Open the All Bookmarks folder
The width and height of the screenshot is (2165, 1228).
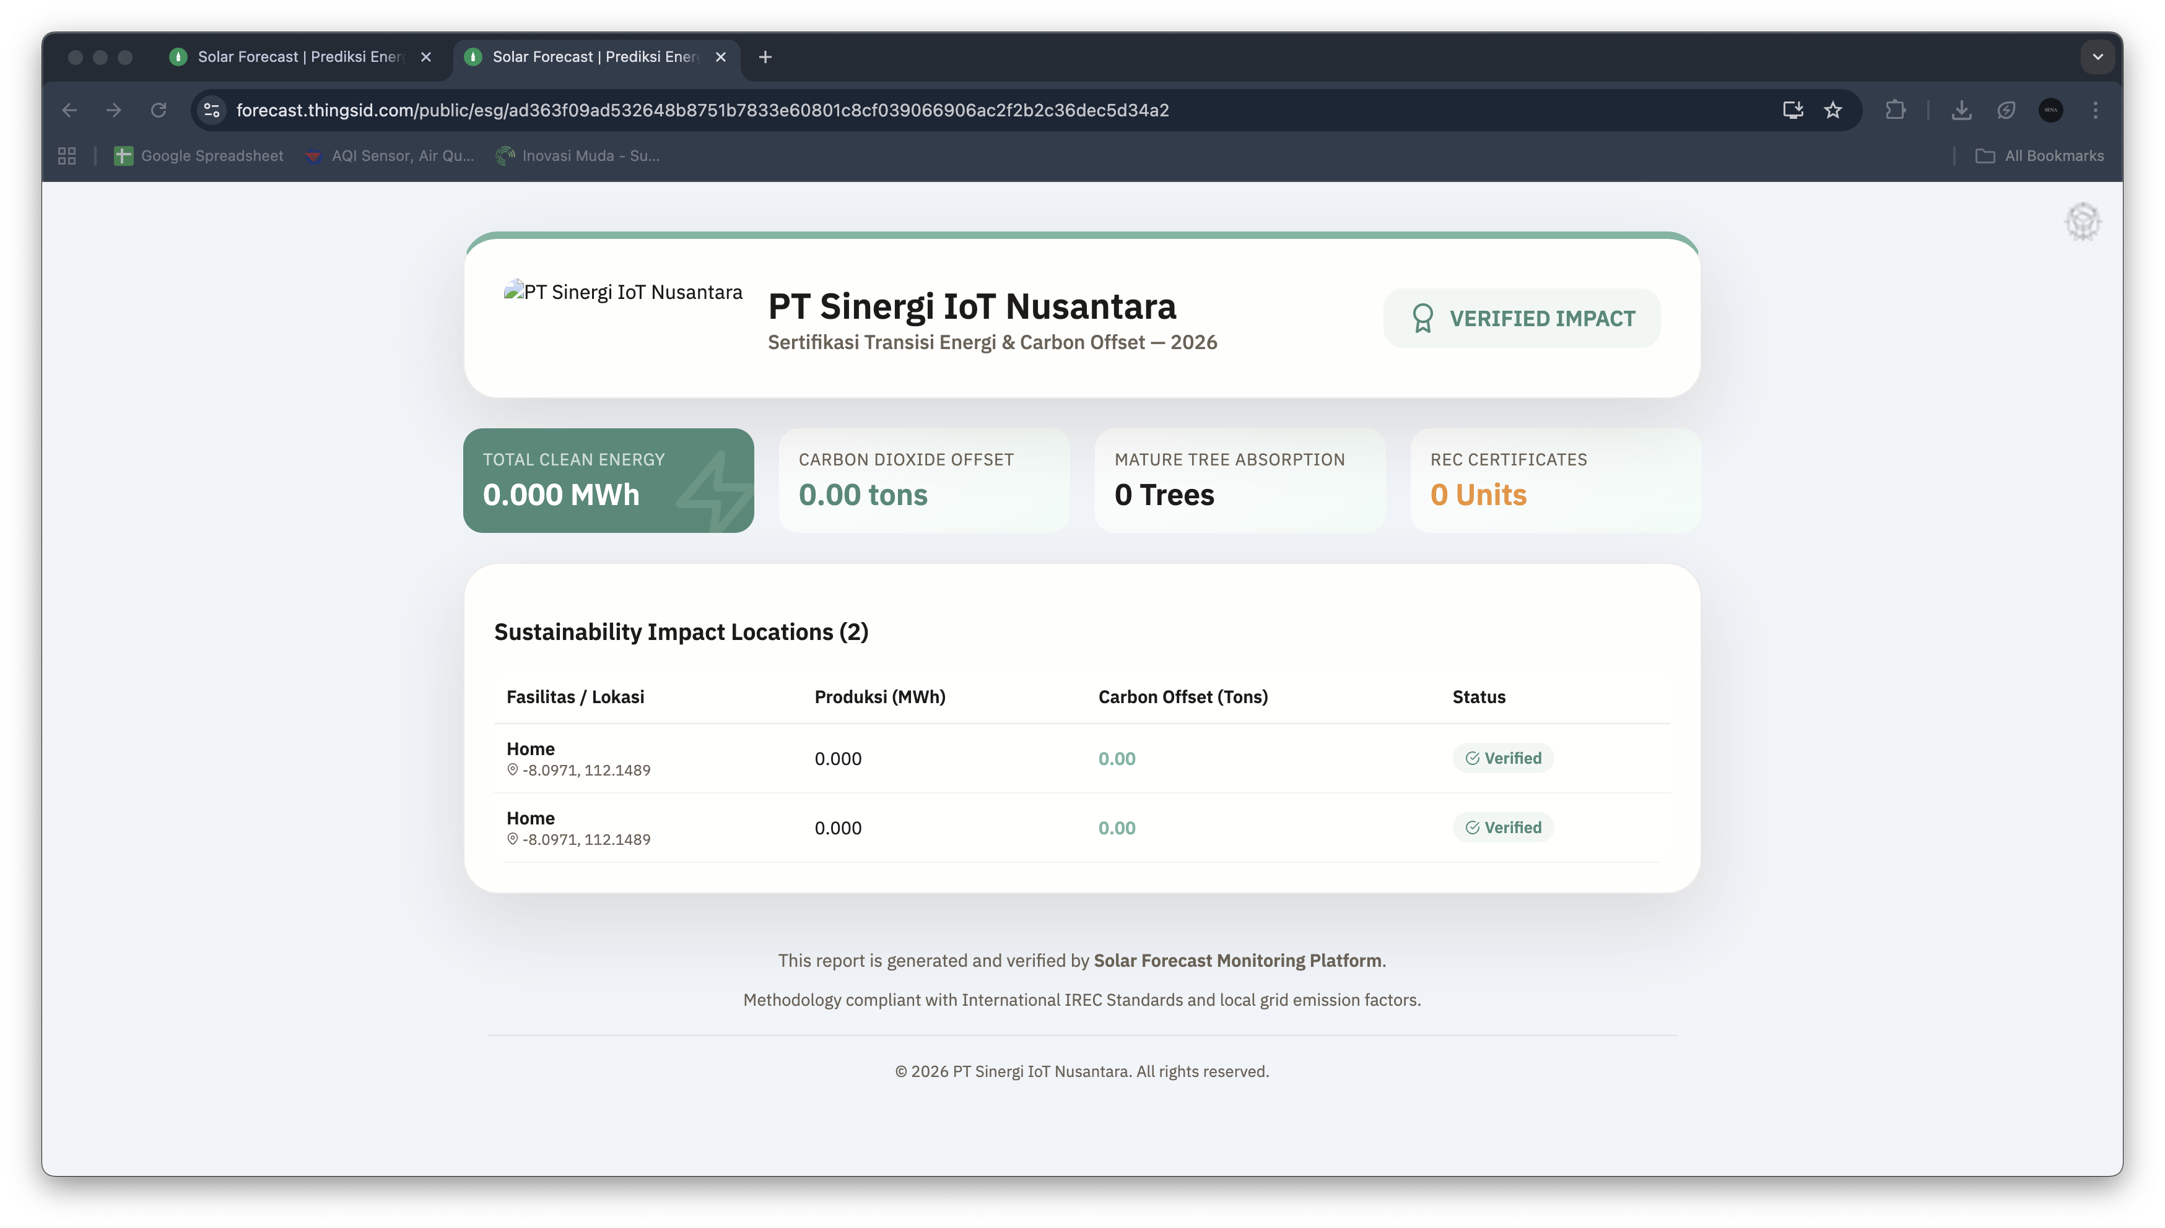pos(2040,156)
